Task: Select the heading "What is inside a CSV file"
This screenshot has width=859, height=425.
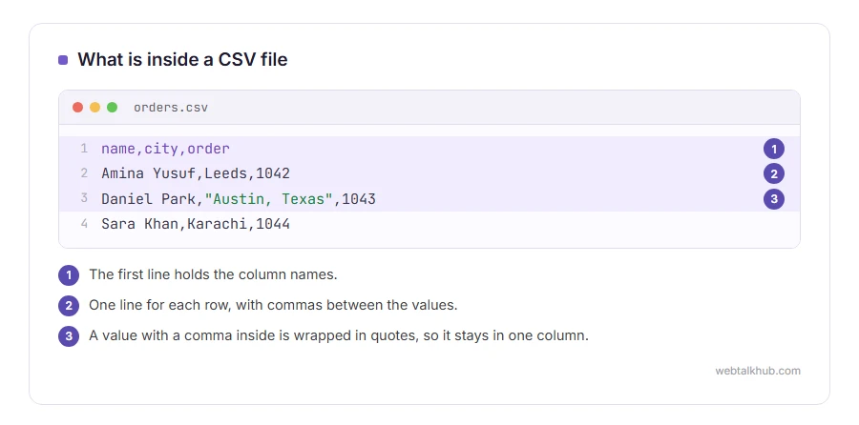Action: [x=182, y=59]
